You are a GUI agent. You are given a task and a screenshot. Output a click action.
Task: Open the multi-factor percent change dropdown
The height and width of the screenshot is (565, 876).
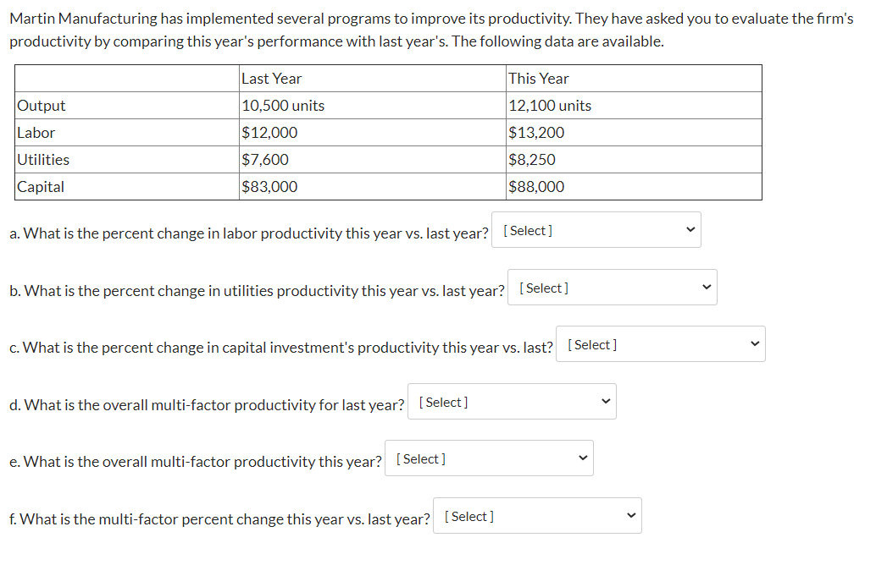pos(537,516)
